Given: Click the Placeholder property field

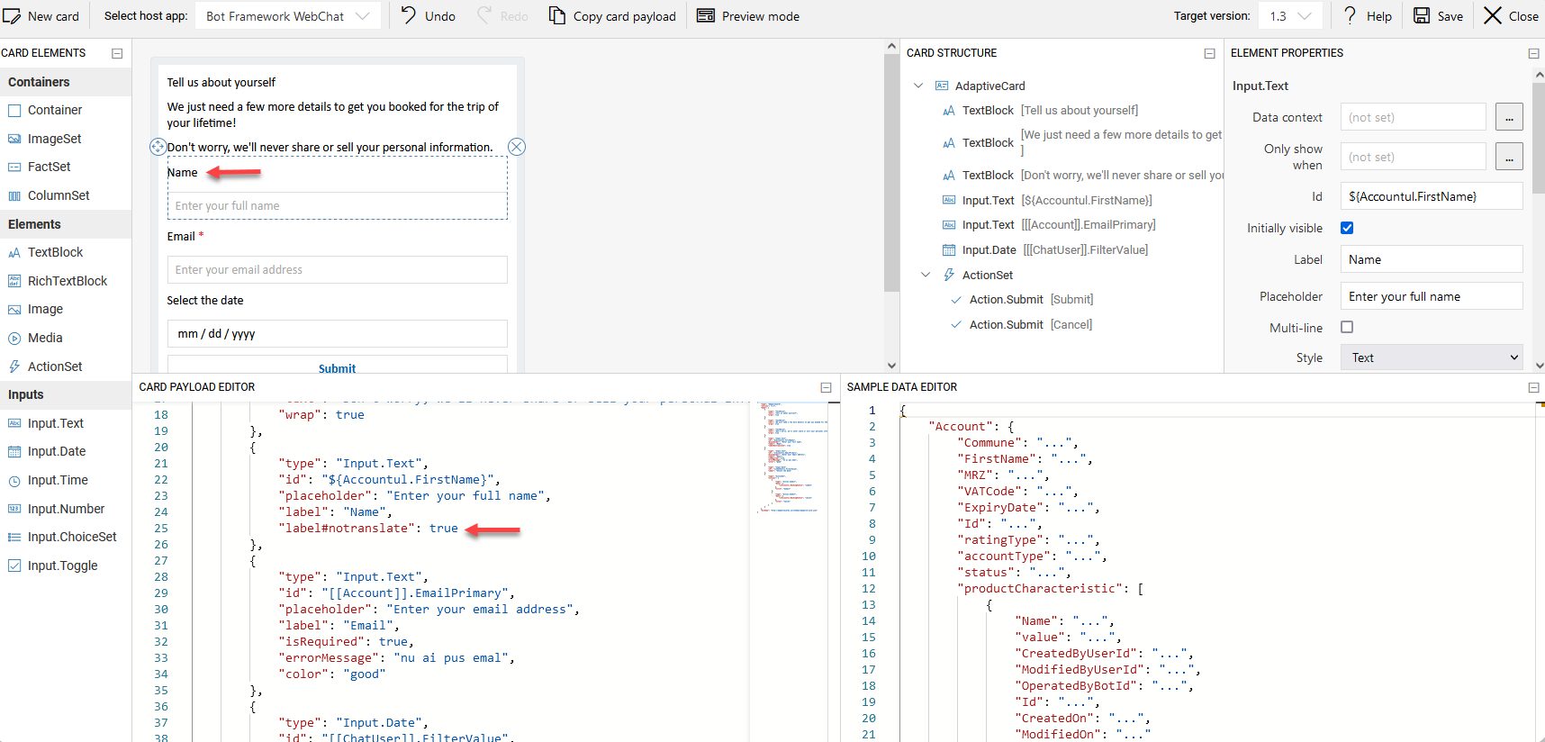Looking at the screenshot, I should 1432,296.
